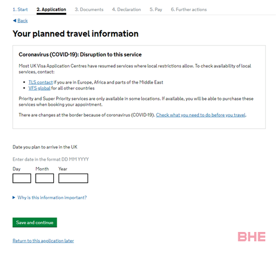Open the '6. Further actions' step

click(189, 9)
